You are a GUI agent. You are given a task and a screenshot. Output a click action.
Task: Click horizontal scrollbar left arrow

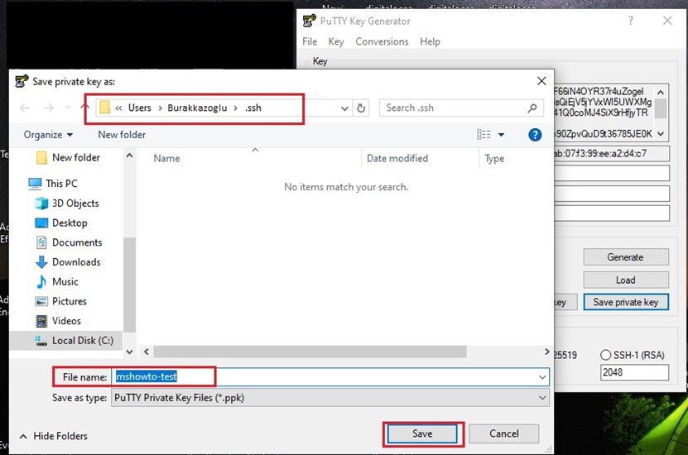(147, 352)
